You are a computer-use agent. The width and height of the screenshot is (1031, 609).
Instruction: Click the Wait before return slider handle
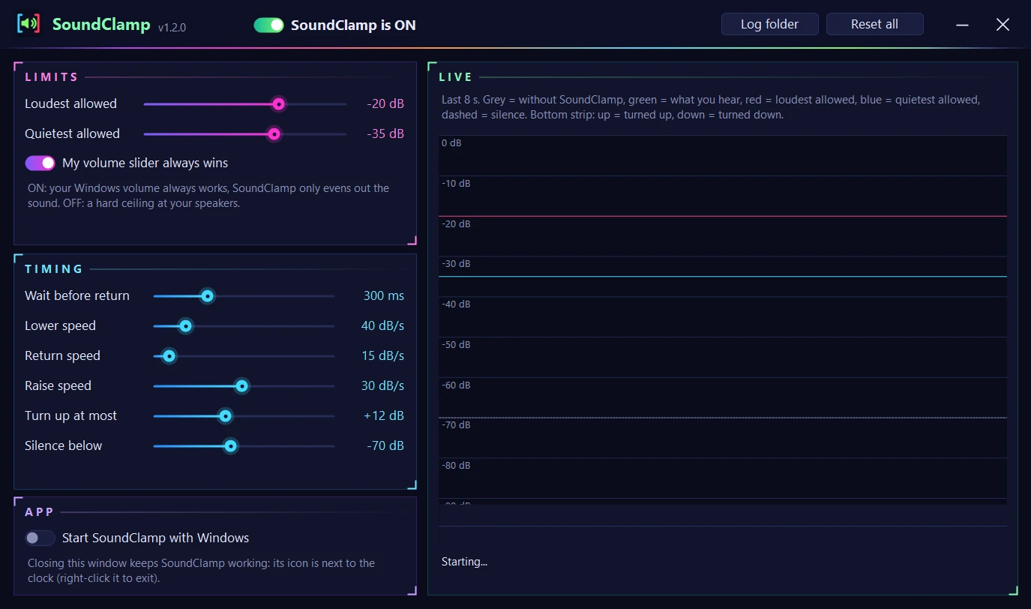pos(208,295)
